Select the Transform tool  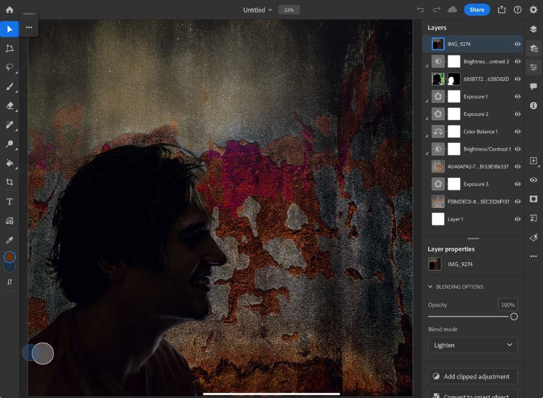point(9,48)
